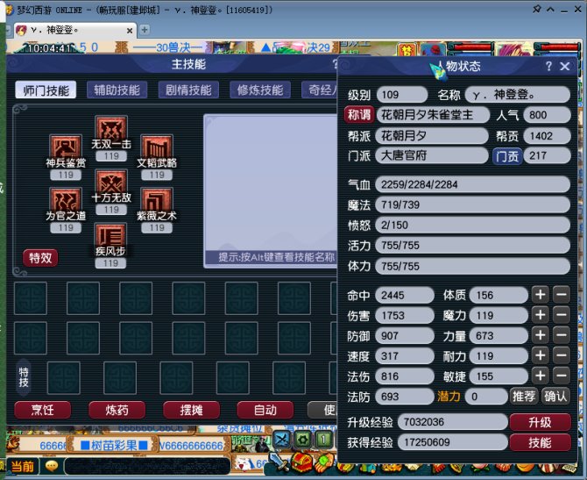Open the red treasure chest icon
Screen dimensions: 587x480
point(301,462)
